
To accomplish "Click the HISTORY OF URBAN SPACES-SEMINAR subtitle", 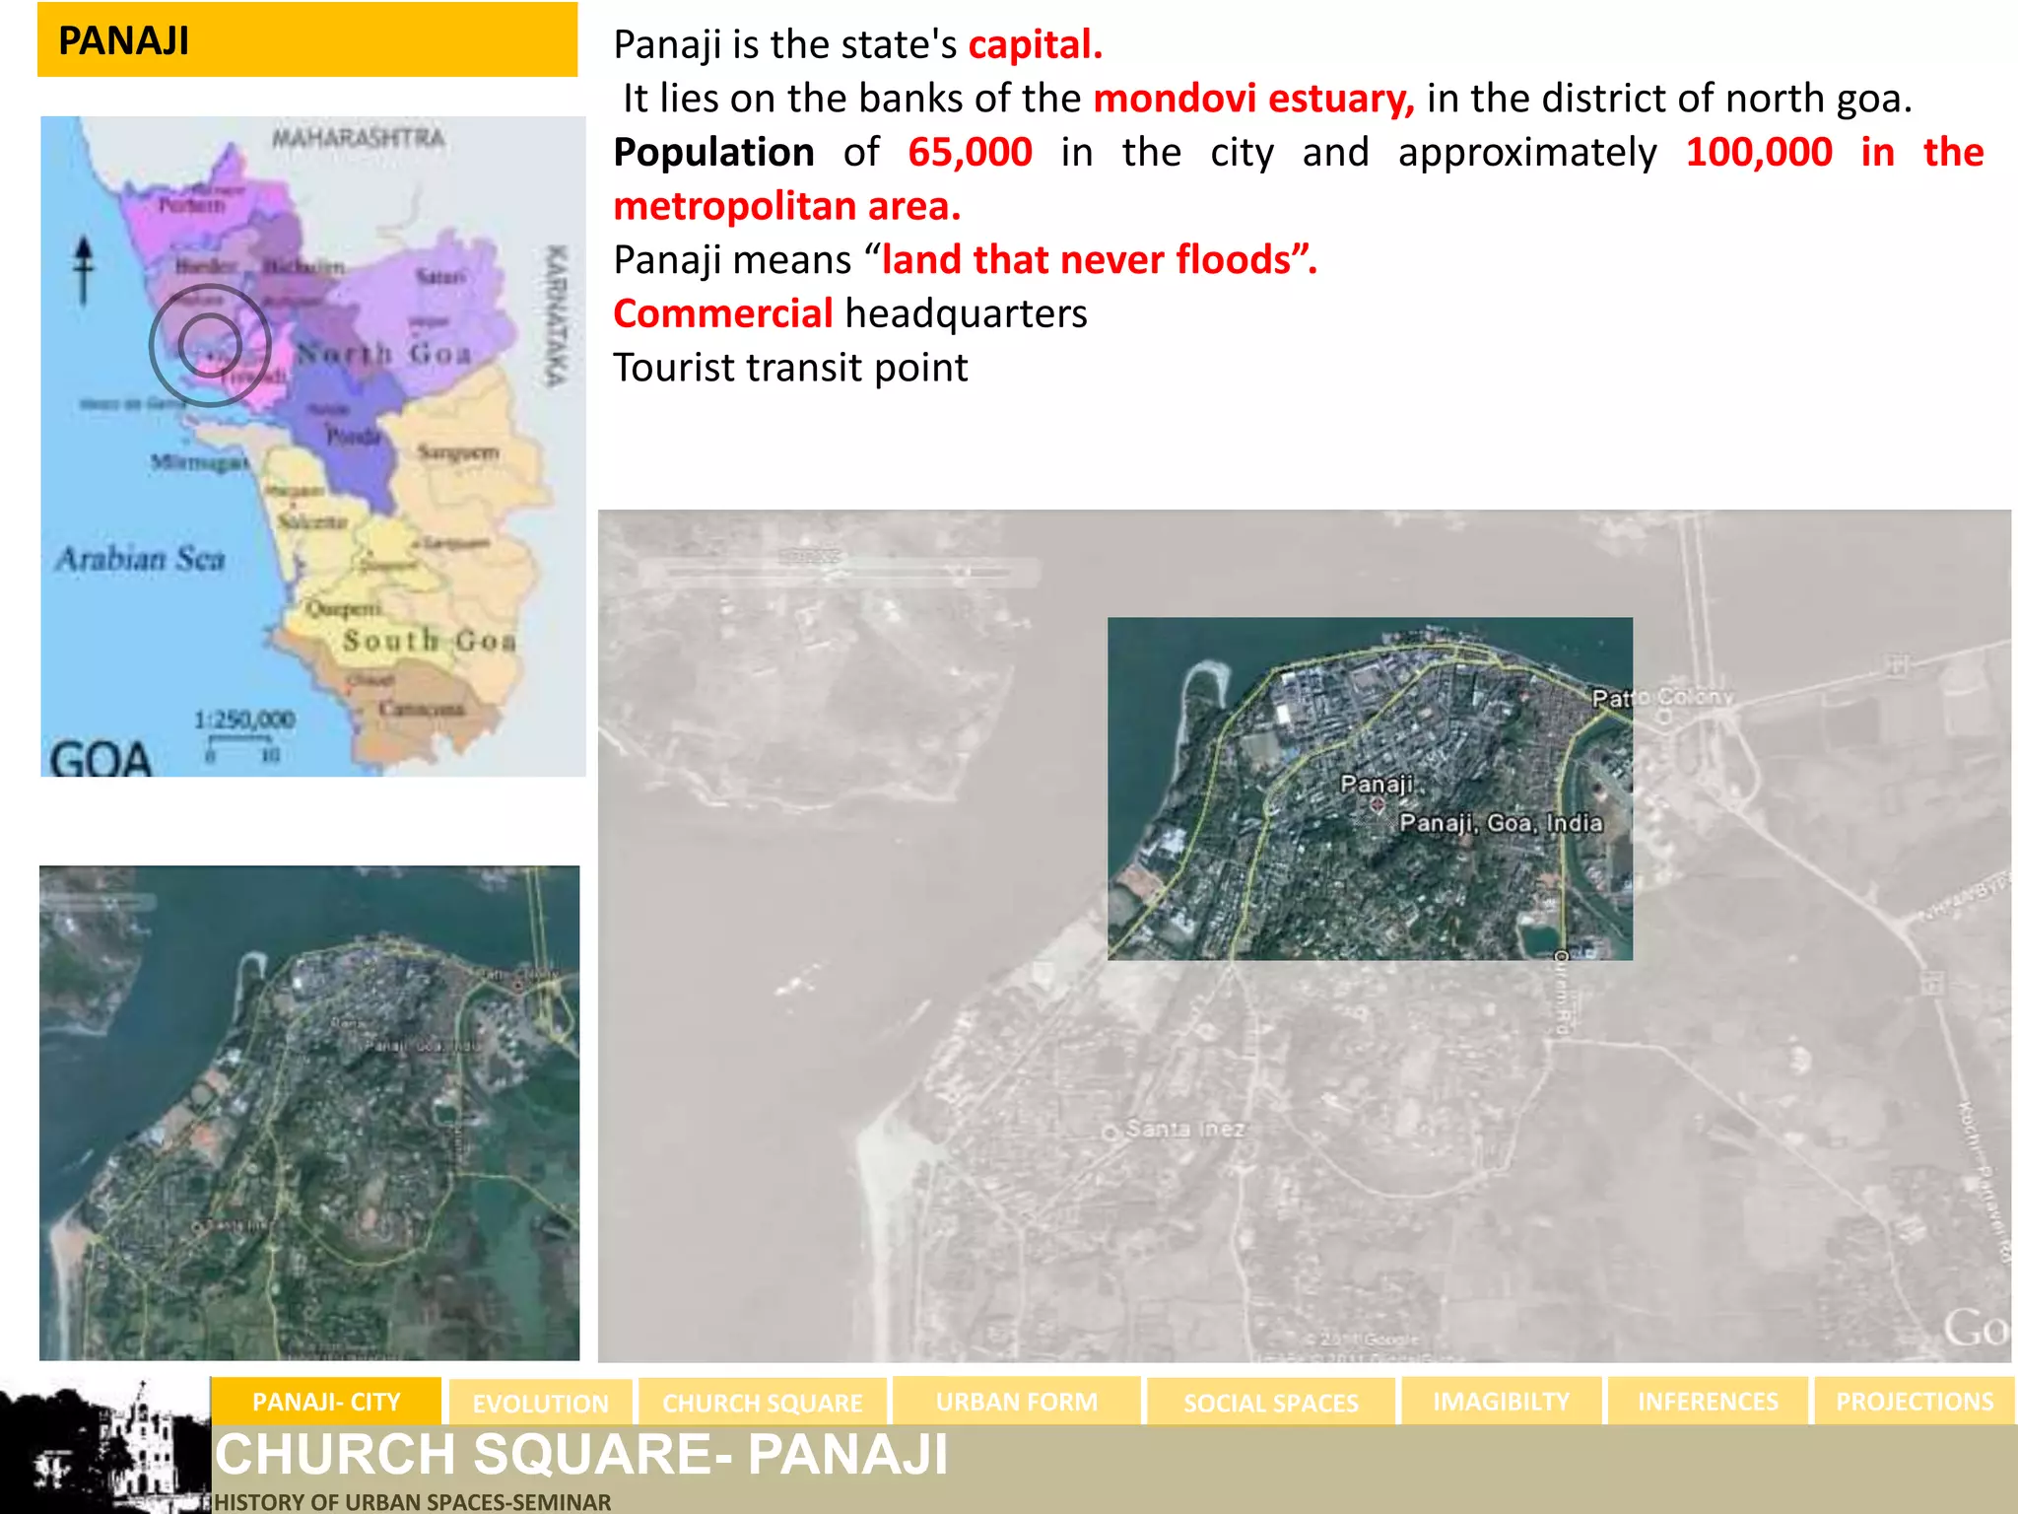I will tap(412, 1501).
